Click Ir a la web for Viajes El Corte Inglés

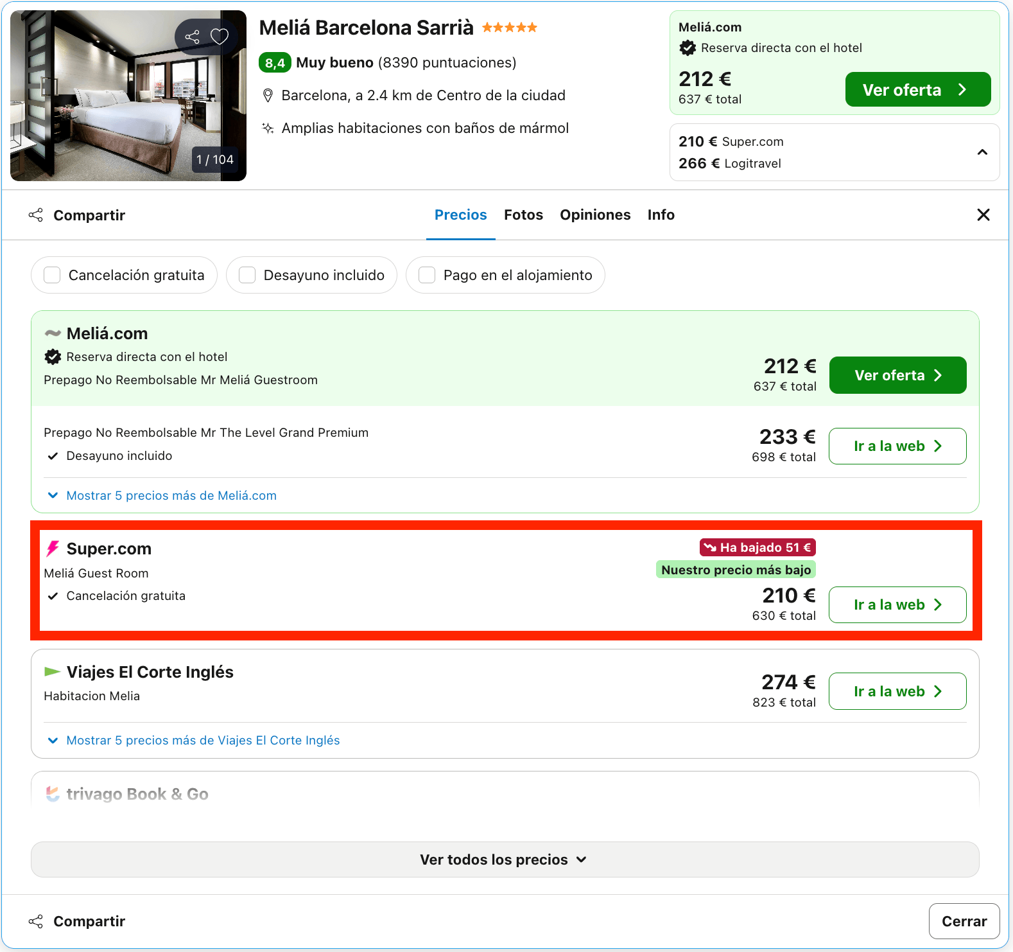897,691
